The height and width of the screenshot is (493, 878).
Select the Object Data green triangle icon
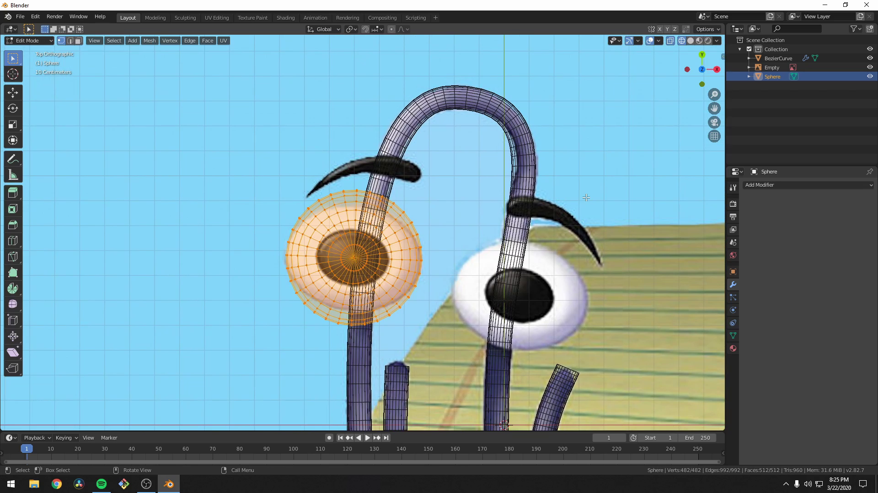point(733,335)
